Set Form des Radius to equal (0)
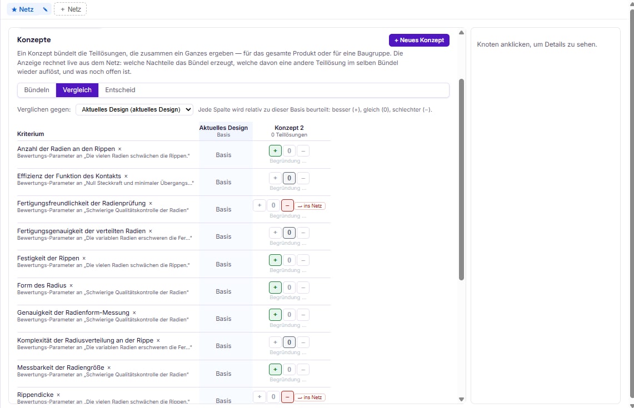Viewport: 634px width, 408px height. (289, 288)
